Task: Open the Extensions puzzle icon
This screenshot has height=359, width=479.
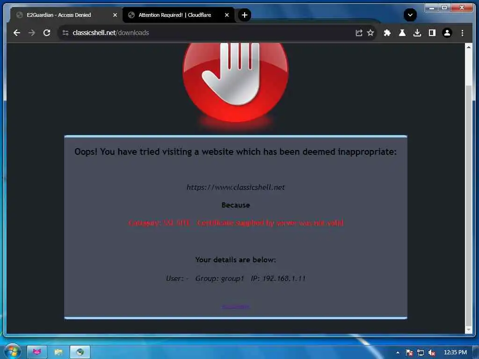Action: click(387, 33)
